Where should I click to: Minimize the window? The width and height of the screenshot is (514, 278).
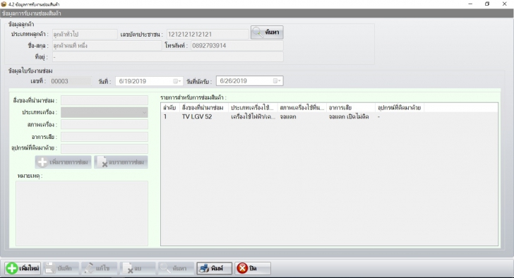pos(470,4)
